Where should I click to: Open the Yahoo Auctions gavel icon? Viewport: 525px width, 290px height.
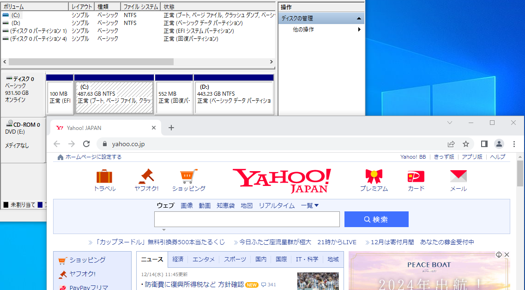(x=146, y=176)
